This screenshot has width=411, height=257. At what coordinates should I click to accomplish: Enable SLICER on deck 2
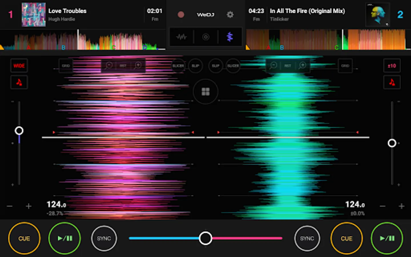click(233, 66)
